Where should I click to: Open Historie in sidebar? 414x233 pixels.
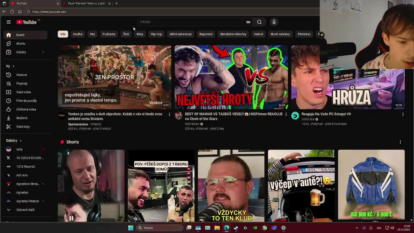[26, 75]
